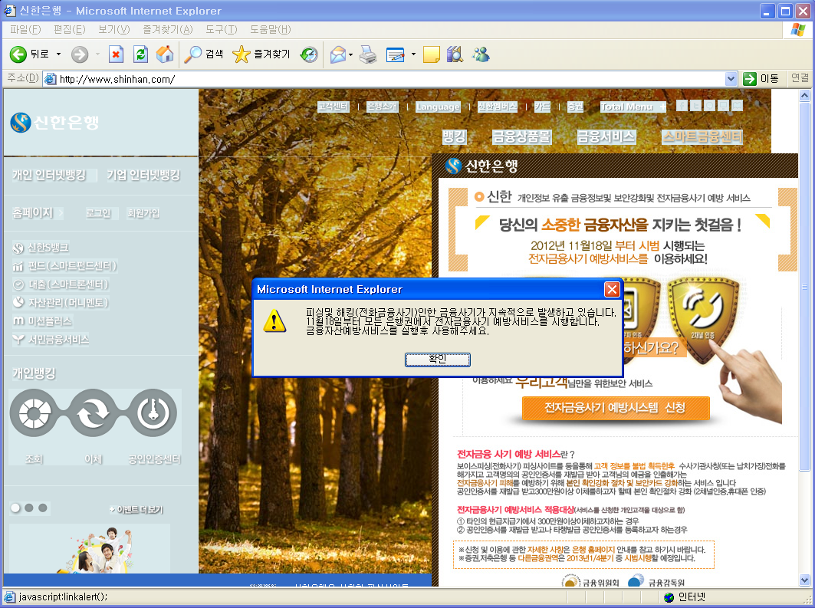Click the 회원가입 link in sidebar

143,213
